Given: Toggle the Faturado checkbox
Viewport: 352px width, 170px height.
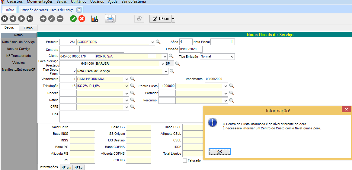Looking at the screenshot, I should pos(185,160).
